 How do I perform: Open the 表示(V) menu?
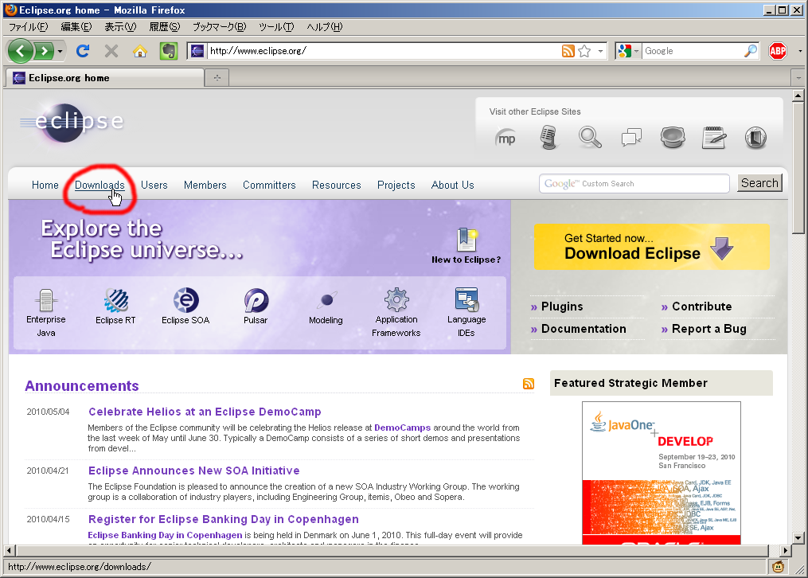[120, 27]
